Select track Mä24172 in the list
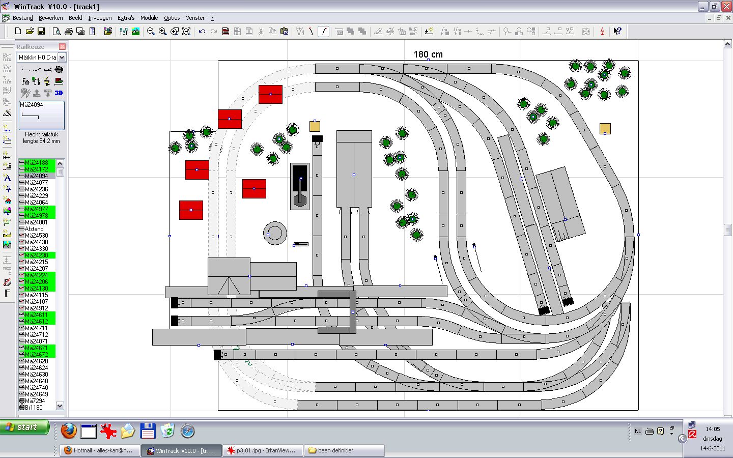733x458 pixels. click(x=37, y=169)
